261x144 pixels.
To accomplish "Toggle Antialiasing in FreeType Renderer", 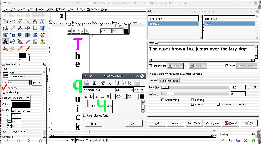I will click(x=163, y=100).
